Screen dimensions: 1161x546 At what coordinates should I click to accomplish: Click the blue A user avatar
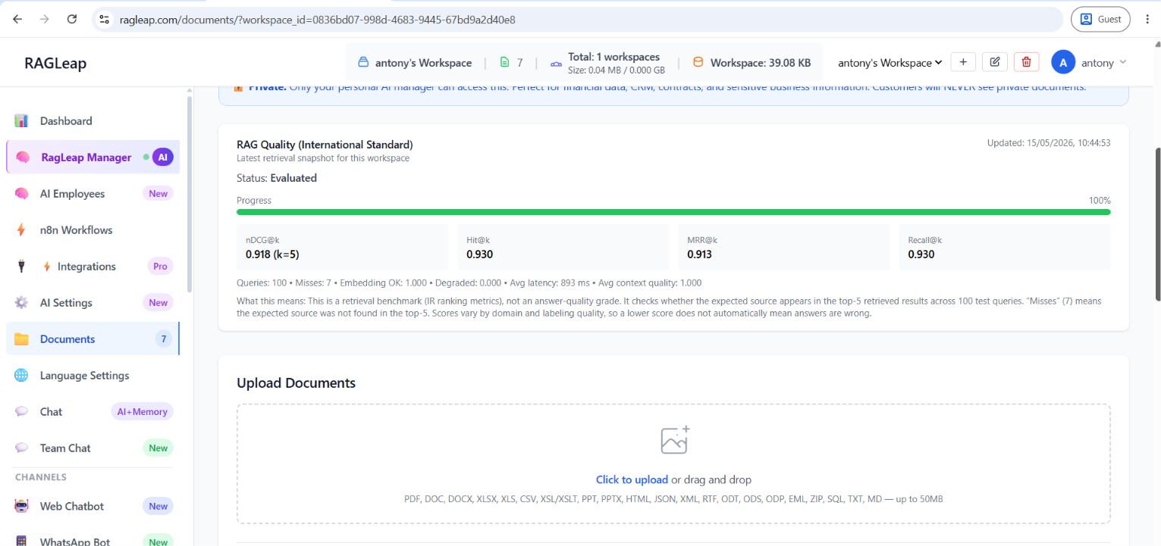(1063, 62)
